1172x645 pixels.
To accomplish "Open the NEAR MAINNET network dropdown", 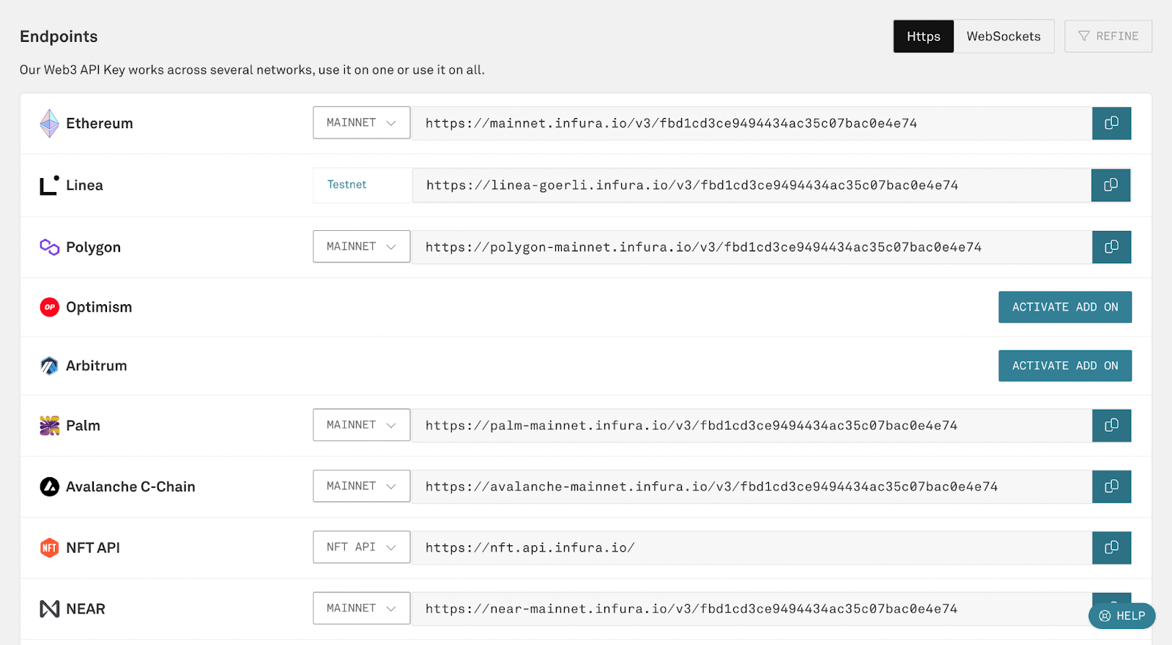I will point(361,608).
